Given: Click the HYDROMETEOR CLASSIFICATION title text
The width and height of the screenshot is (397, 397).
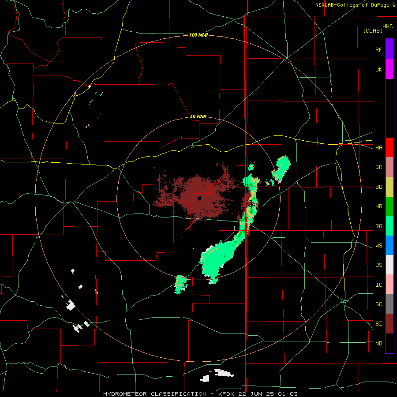Looking at the screenshot, I should click(x=155, y=394).
